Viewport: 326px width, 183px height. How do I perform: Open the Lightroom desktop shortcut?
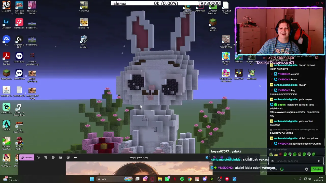click(6, 24)
